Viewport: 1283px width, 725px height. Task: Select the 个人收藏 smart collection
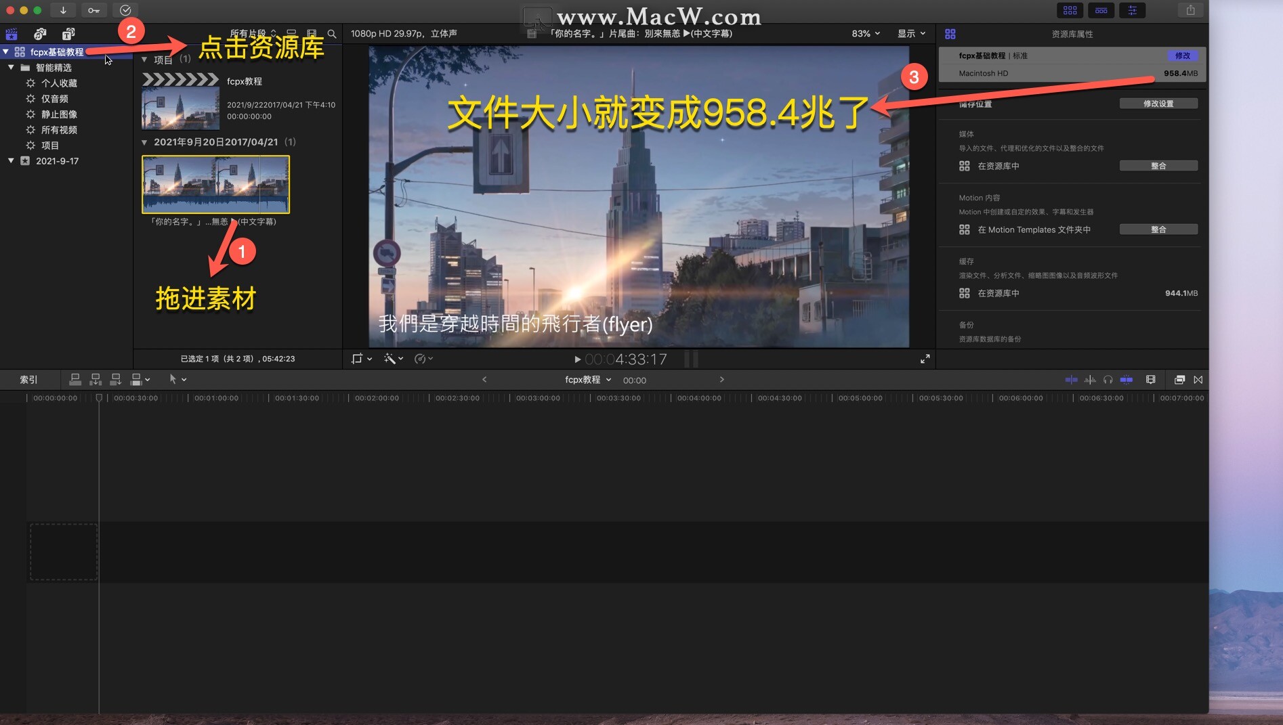coord(59,83)
